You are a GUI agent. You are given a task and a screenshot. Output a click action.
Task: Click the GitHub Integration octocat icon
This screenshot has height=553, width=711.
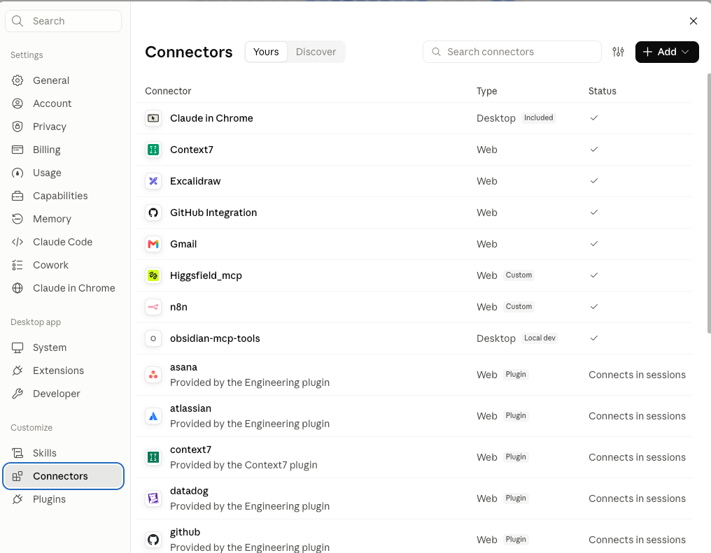[153, 213]
